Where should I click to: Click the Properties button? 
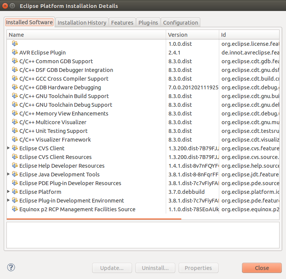point(198,268)
